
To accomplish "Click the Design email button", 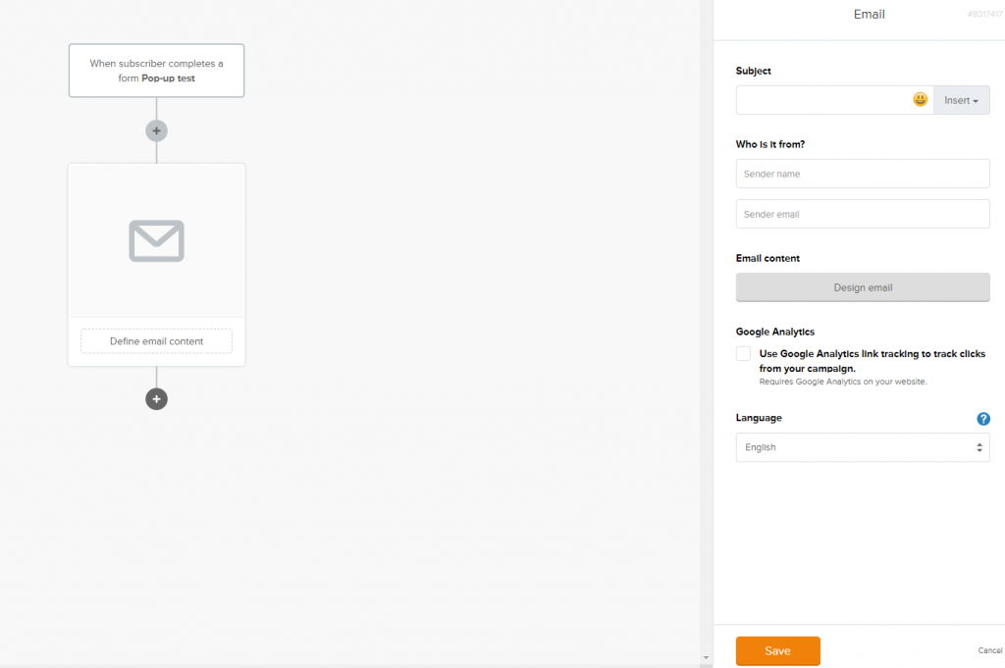I will pyautogui.click(x=862, y=287).
